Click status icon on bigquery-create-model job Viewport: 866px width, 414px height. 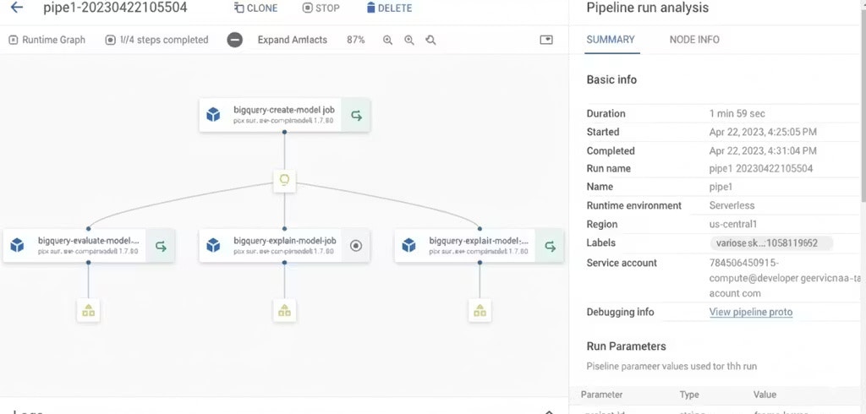(x=356, y=116)
